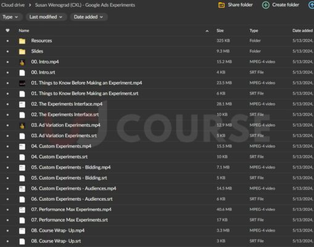This screenshot has height=247, width=314.
Task: Click the 00. Intro.srt file icon
Action: (22, 72)
